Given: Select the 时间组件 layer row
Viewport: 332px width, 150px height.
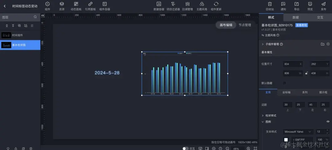Looking at the screenshot, I should coord(20,35).
